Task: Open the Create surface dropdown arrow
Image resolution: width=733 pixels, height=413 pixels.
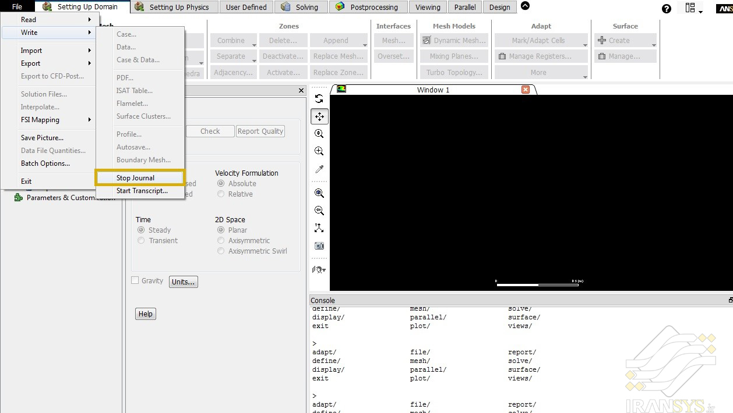Action: (x=654, y=45)
